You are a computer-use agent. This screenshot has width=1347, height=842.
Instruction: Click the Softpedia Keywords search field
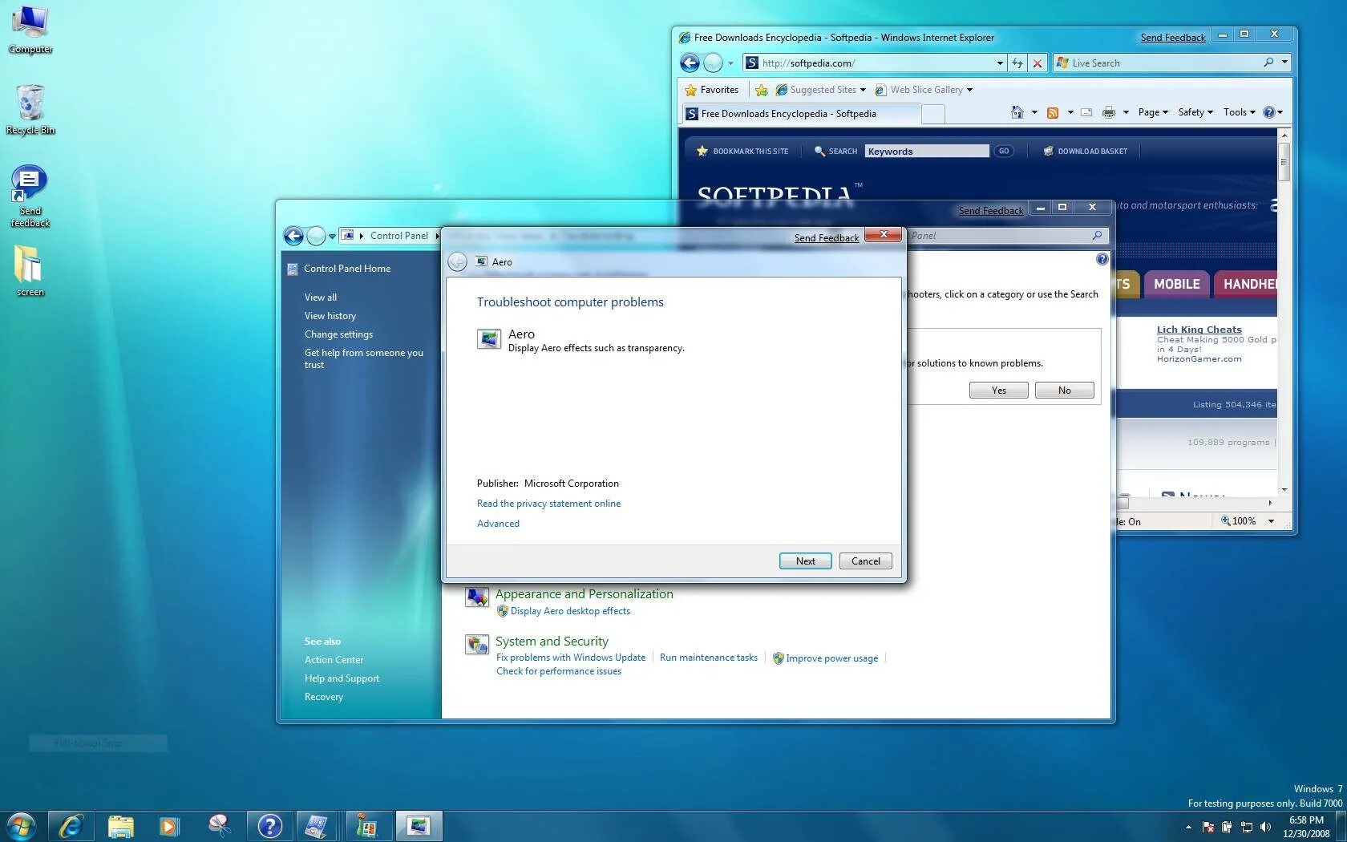(927, 151)
